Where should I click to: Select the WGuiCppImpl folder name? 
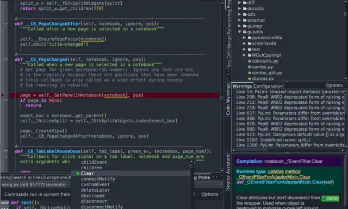[266, 55]
